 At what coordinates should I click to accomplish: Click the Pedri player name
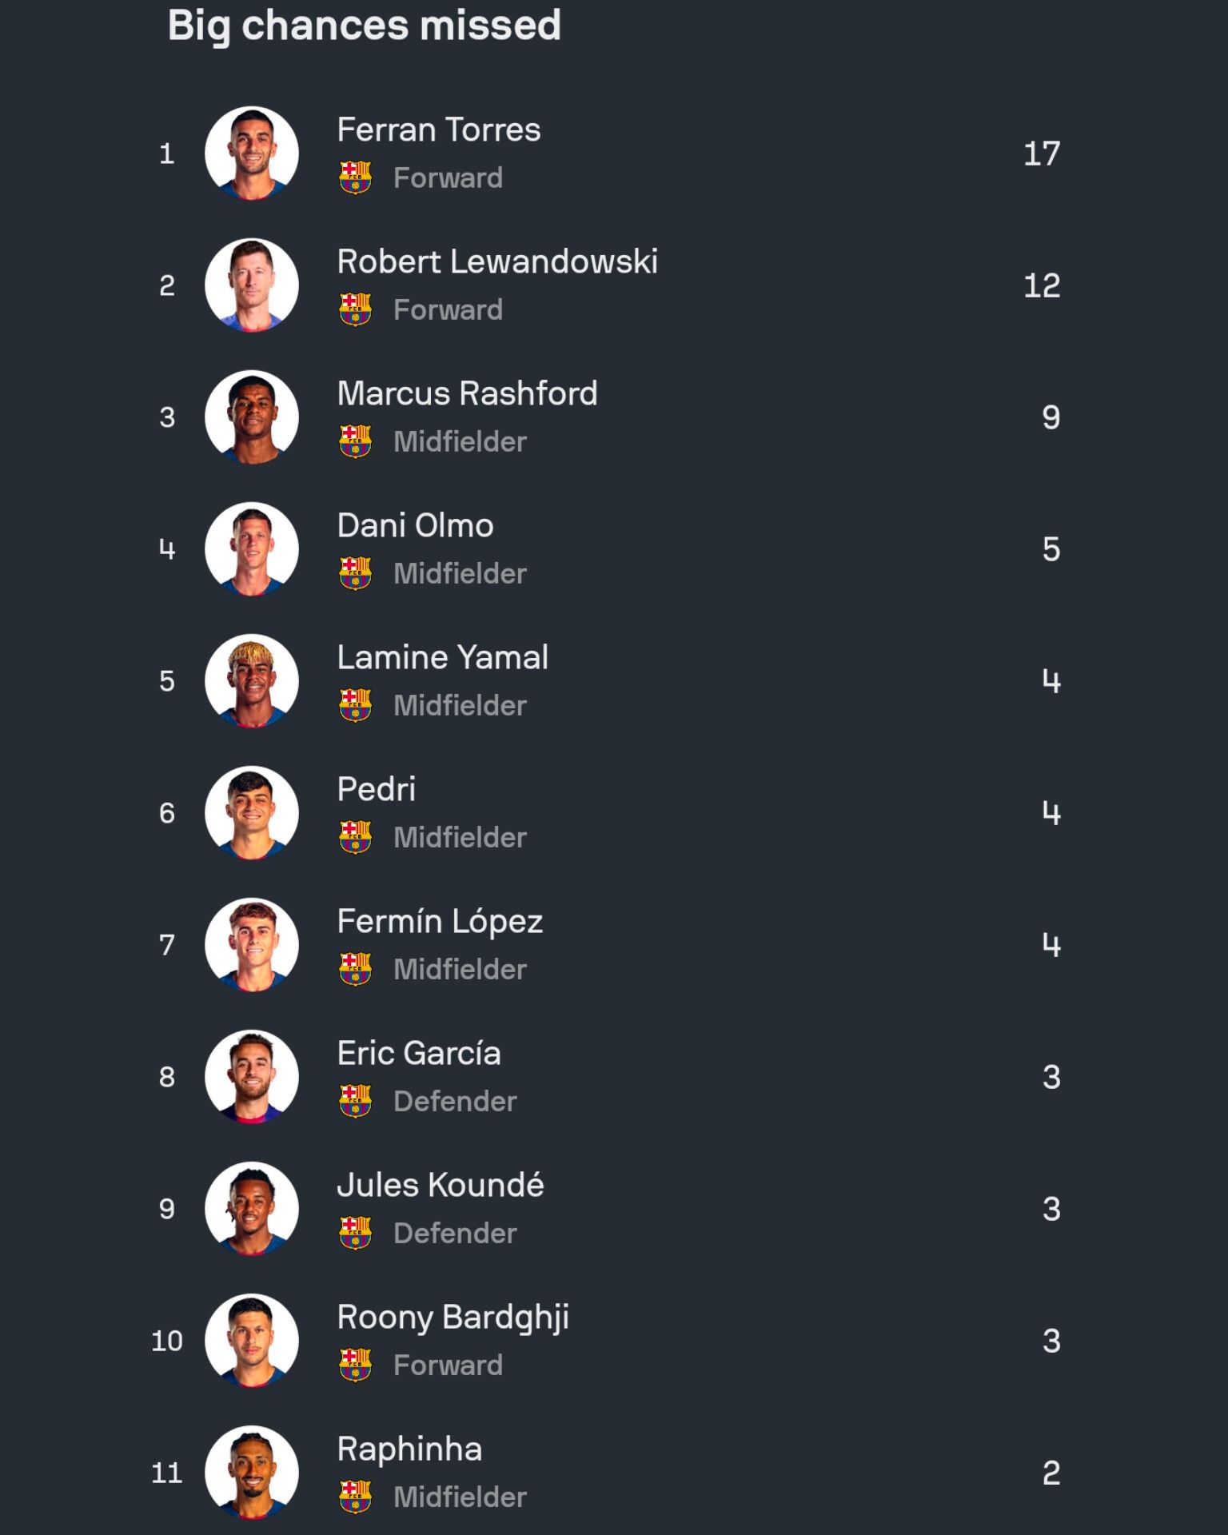click(x=376, y=789)
